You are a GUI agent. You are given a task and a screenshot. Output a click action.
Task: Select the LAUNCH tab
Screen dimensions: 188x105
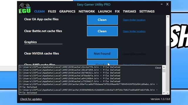(105, 11)
